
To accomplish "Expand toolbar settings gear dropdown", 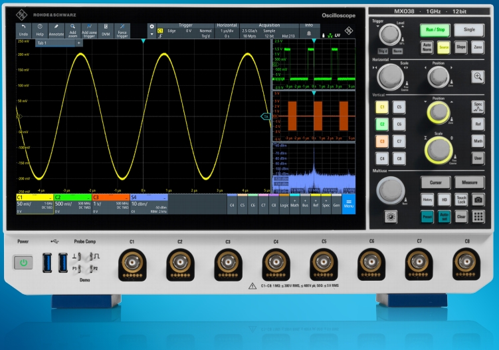I will pyautogui.click(x=151, y=30).
